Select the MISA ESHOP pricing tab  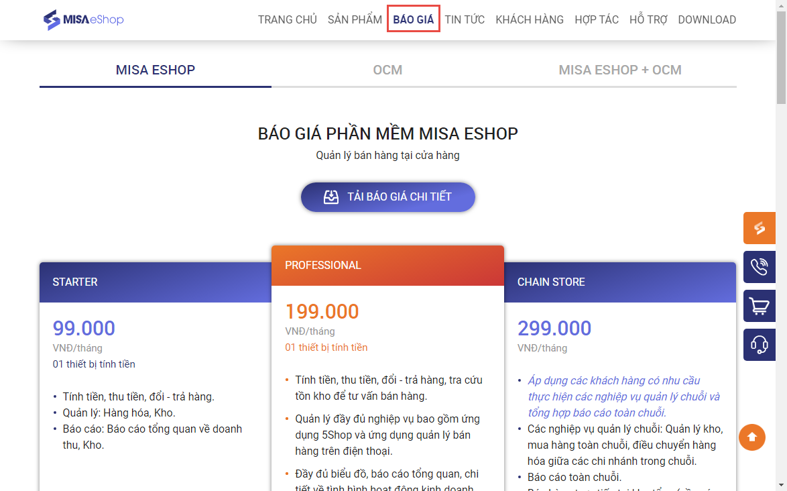(x=156, y=70)
